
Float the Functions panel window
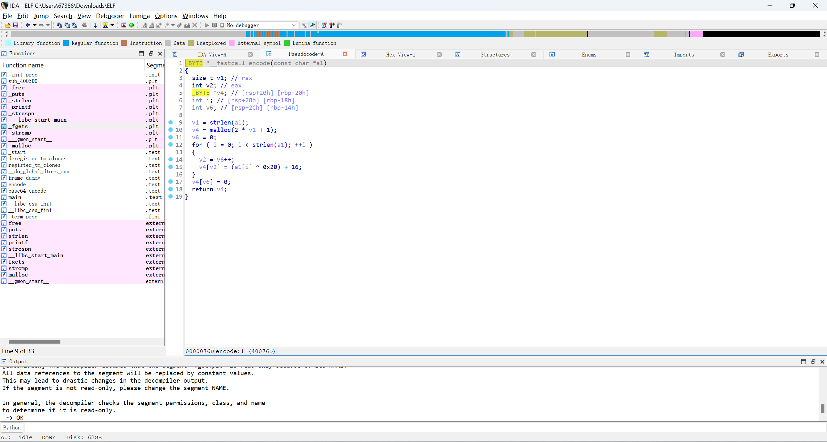click(151, 54)
